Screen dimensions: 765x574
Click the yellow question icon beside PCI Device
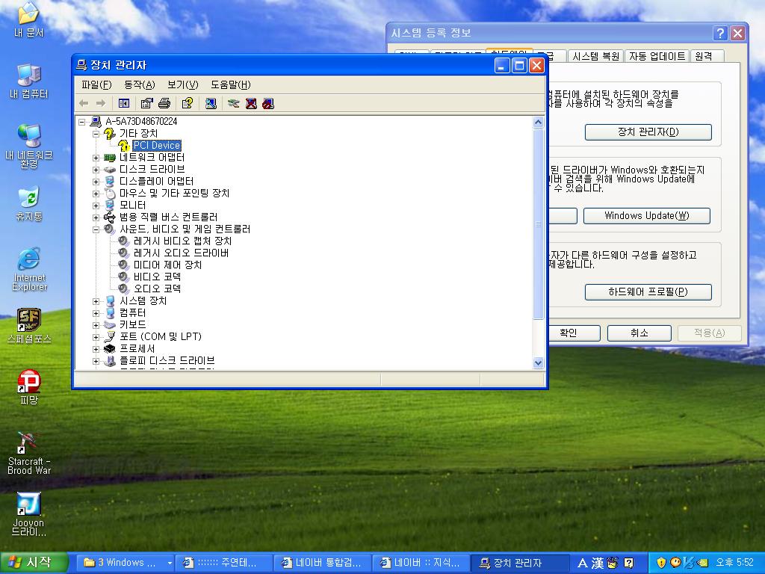pyautogui.click(x=124, y=146)
